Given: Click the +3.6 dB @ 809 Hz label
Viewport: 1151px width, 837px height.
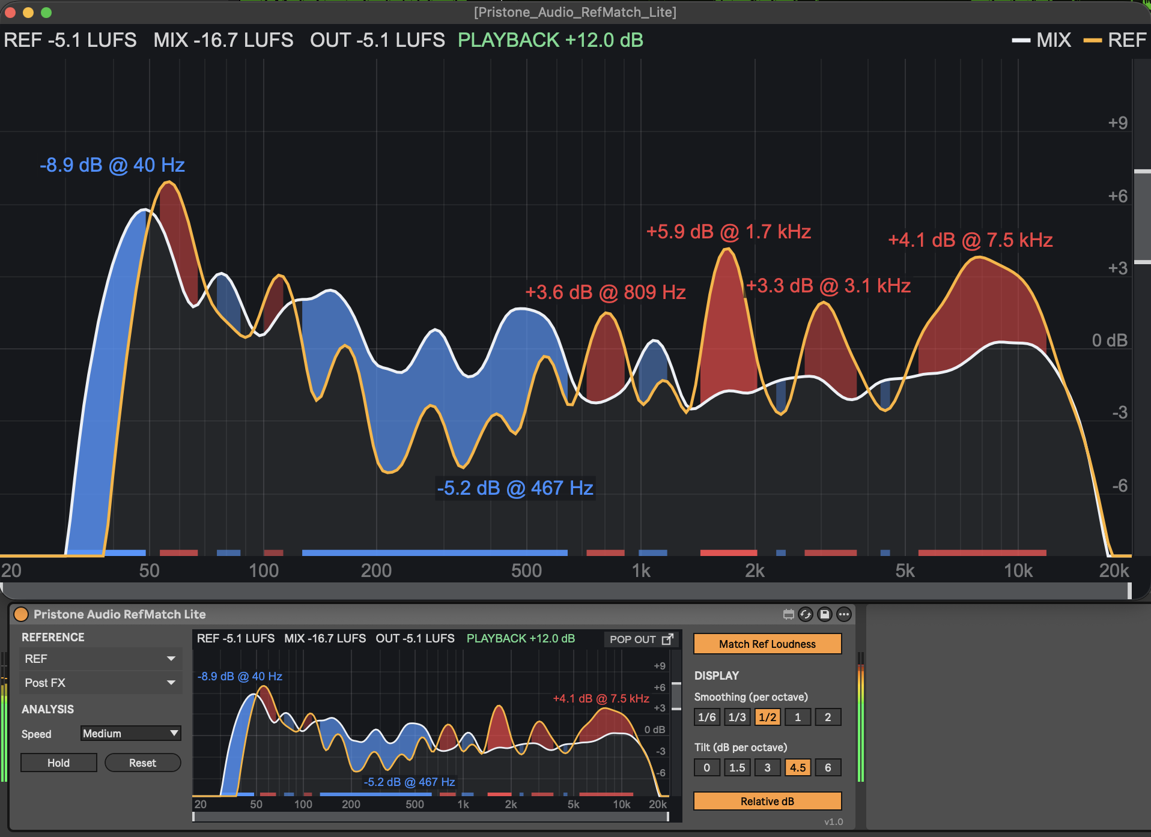Looking at the screenshot, I should click(606, 292).
